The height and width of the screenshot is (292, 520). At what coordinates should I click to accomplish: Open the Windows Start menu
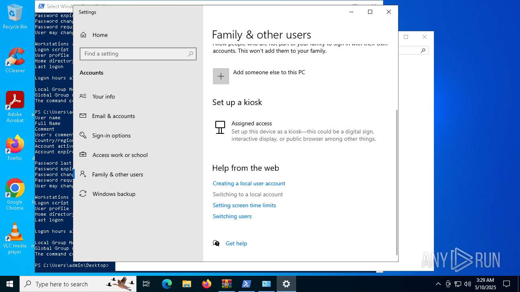(10, 284)
